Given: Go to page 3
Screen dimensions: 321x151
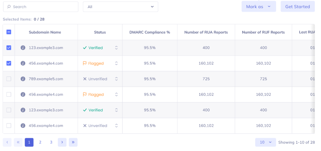Looking at the screenshot, I should coord(51,142).
